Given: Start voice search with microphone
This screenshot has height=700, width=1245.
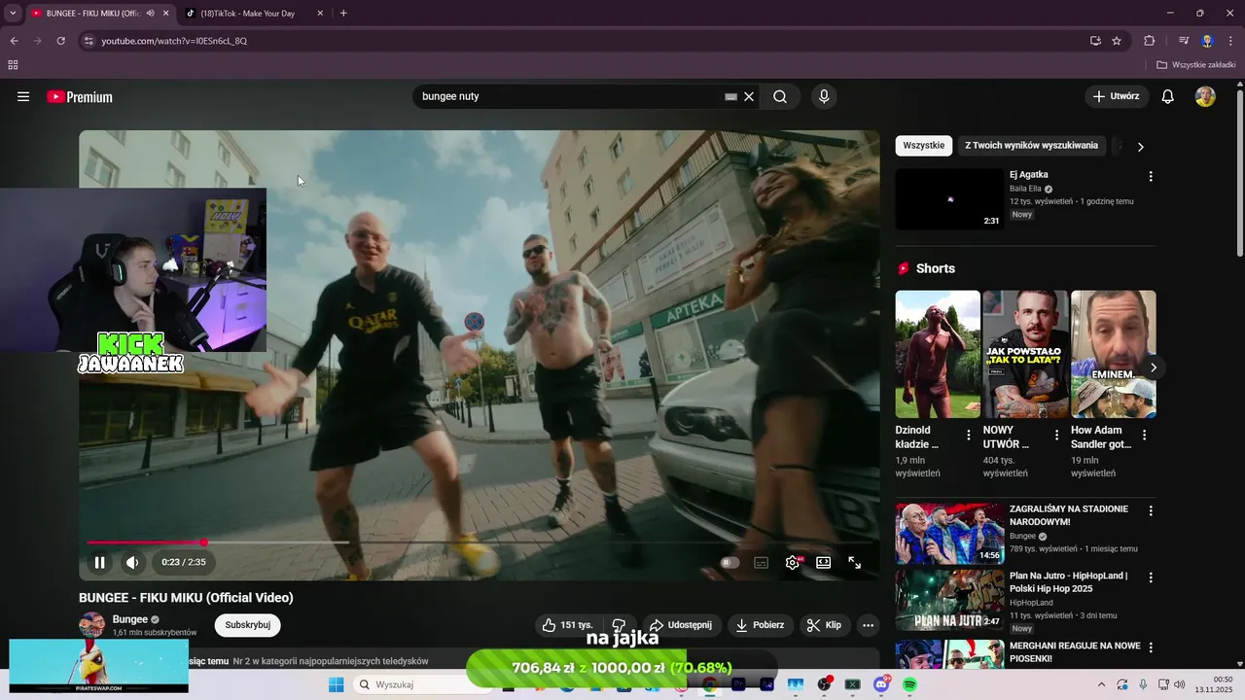Looking at the screenshot, I should (x=824, y=96).
